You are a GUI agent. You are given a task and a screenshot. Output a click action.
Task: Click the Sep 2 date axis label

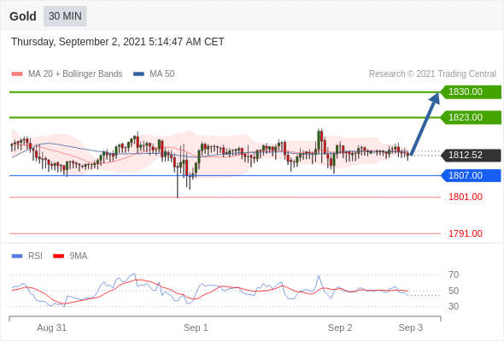coord(340,327)
